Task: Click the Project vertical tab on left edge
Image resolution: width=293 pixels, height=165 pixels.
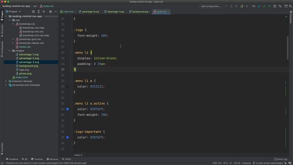Action: coord(2,16)
